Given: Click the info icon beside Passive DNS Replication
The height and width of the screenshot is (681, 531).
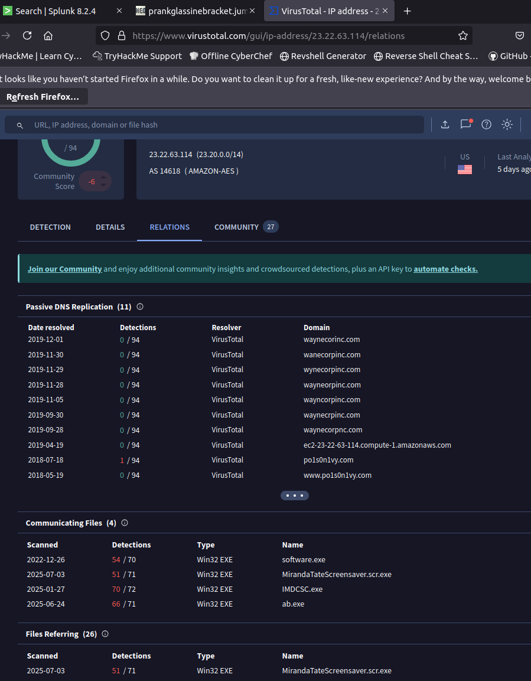Looking at the screenshot, I should point(140,307).
